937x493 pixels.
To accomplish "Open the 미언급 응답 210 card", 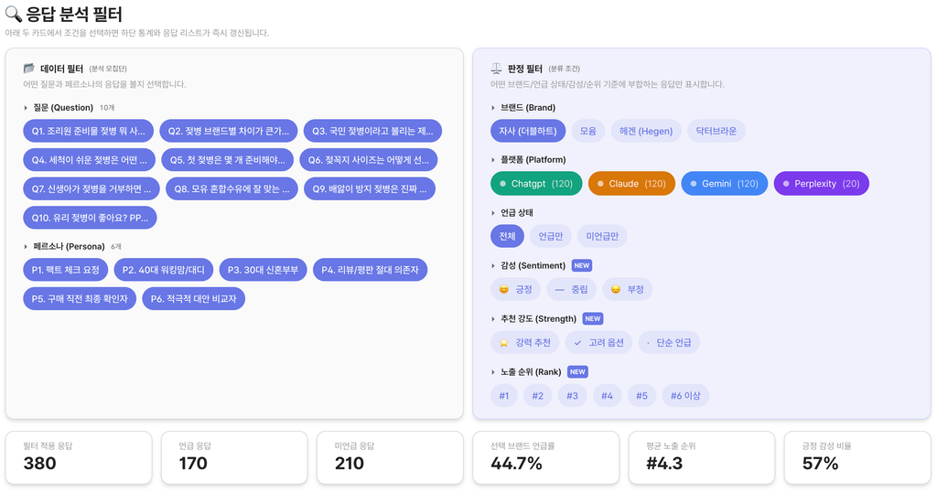I will pos(390,457).
